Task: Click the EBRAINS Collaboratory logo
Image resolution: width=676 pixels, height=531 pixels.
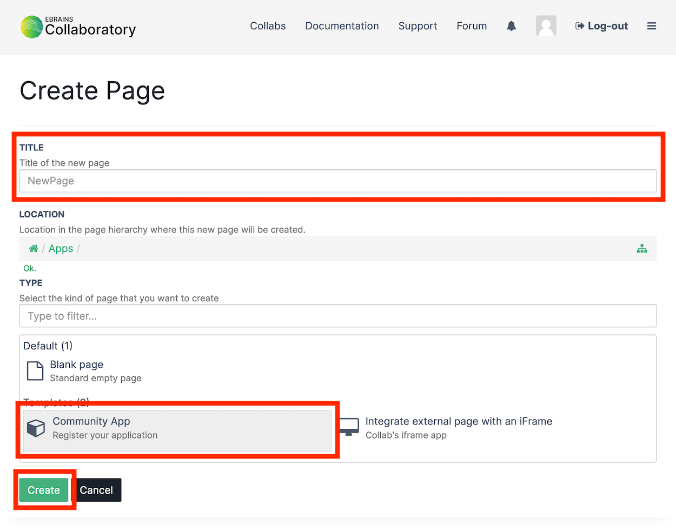Action: [x=77, y=26]
